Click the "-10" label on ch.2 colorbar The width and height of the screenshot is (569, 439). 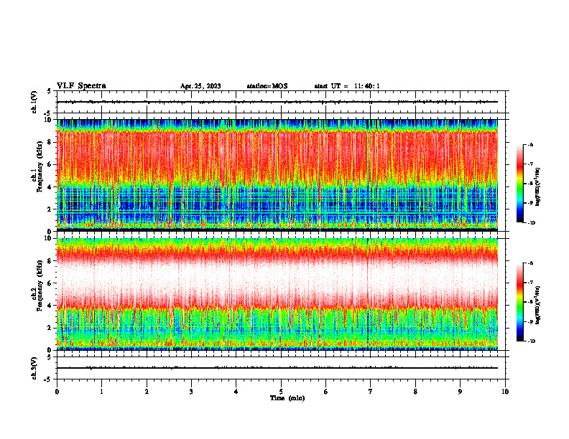pos(531,341)
